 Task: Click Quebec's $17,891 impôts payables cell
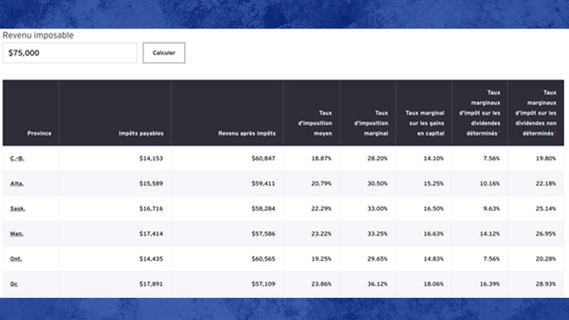click(151, 283)
